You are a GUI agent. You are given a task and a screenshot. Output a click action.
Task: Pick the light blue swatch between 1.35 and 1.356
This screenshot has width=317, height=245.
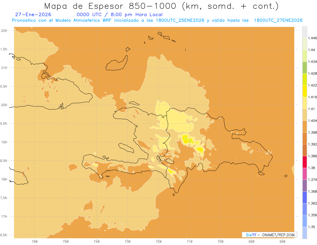pos(305,221)
